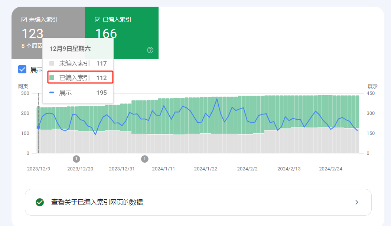Viewport: 391px width, 226px height.
Task: Uncheck the 未编入索引 checkbox
Action: pos(24,20)
